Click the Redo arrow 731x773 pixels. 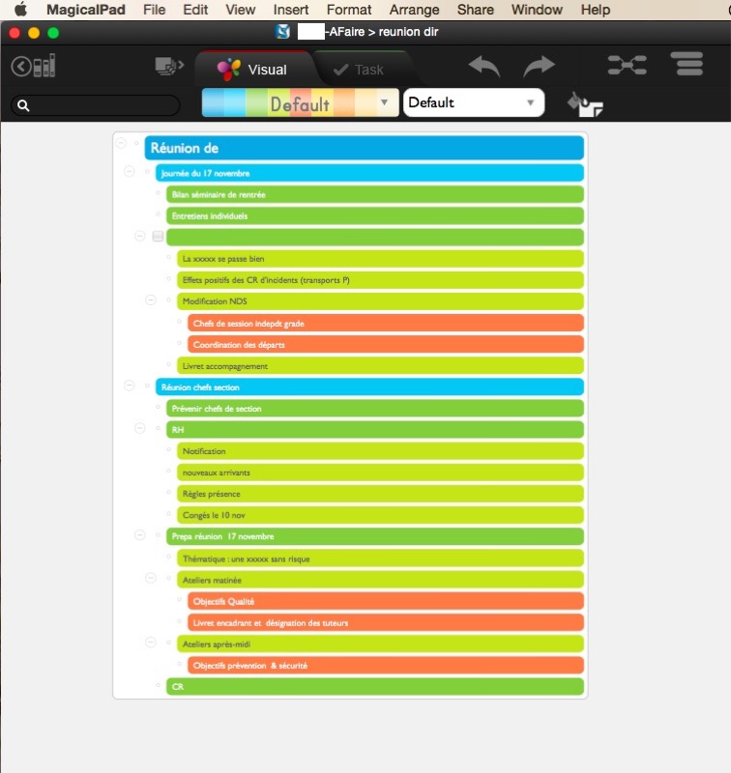[540, 67]
